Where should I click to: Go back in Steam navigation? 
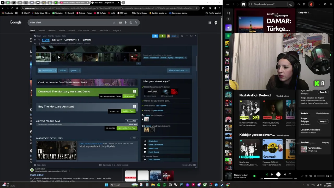click(x=35, y=40)
